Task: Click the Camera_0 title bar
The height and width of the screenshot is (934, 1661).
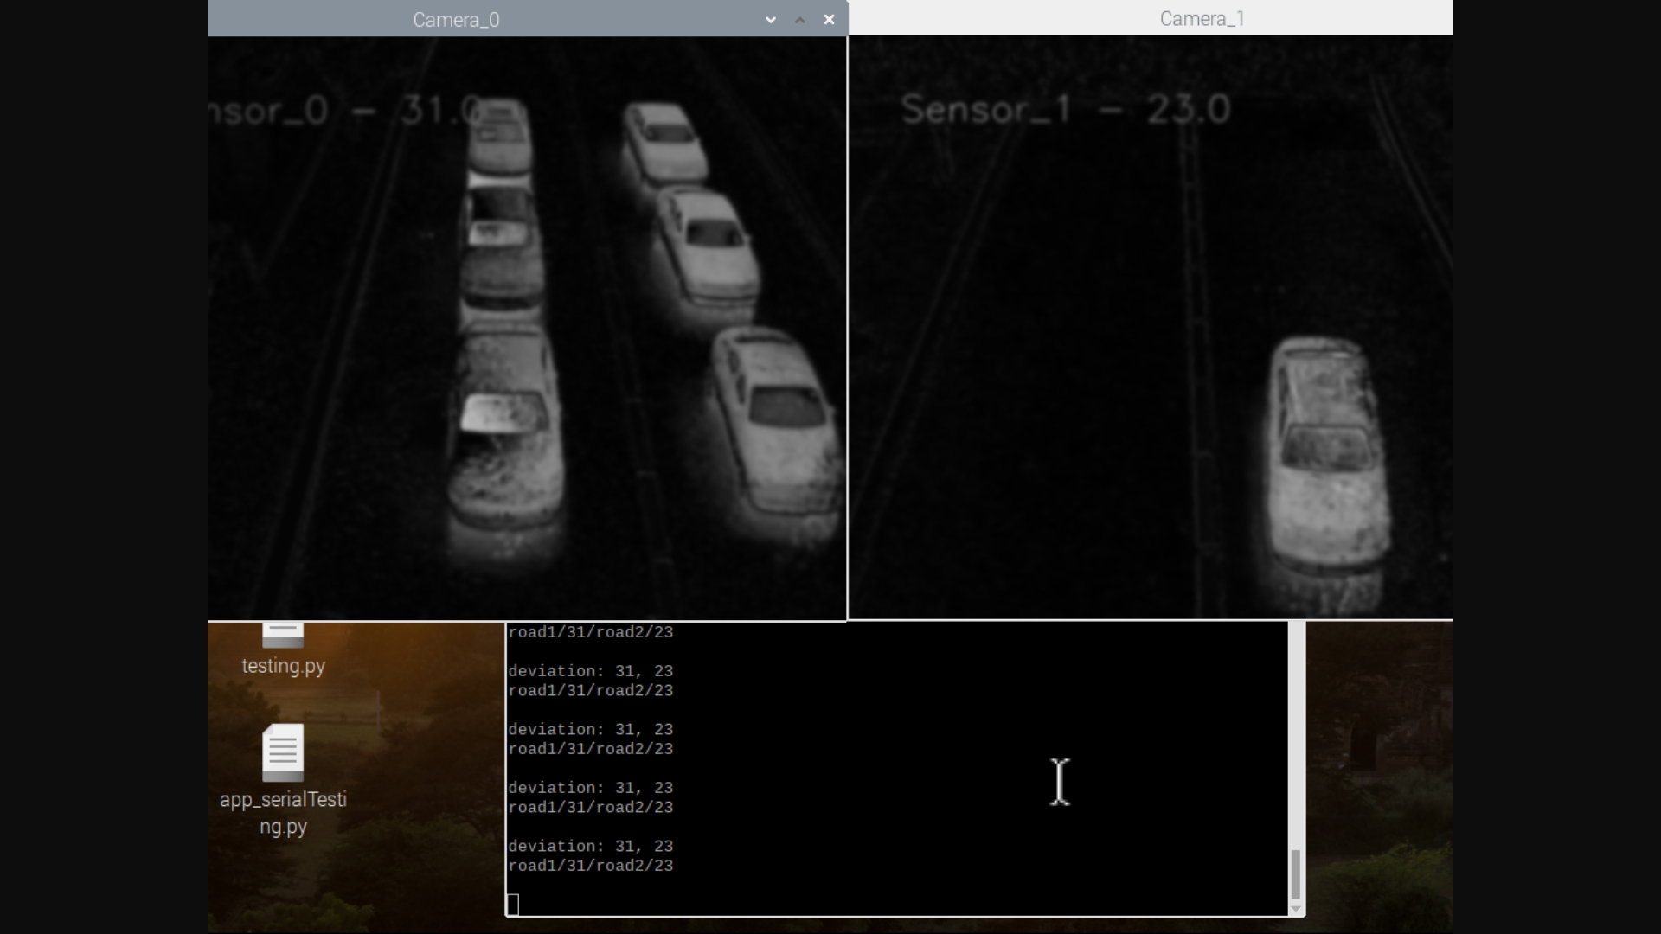Action: pos(456,19)
